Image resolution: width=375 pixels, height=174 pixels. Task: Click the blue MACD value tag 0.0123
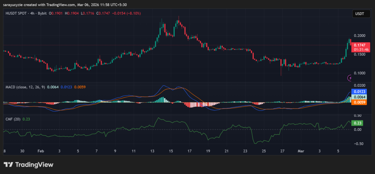click(359, 91)
